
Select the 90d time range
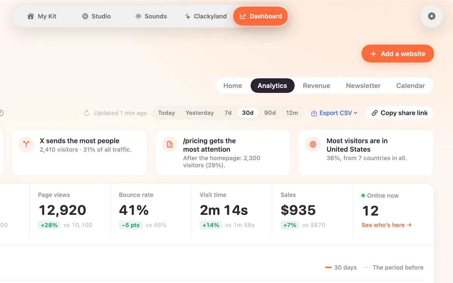[x=270, y=113]
